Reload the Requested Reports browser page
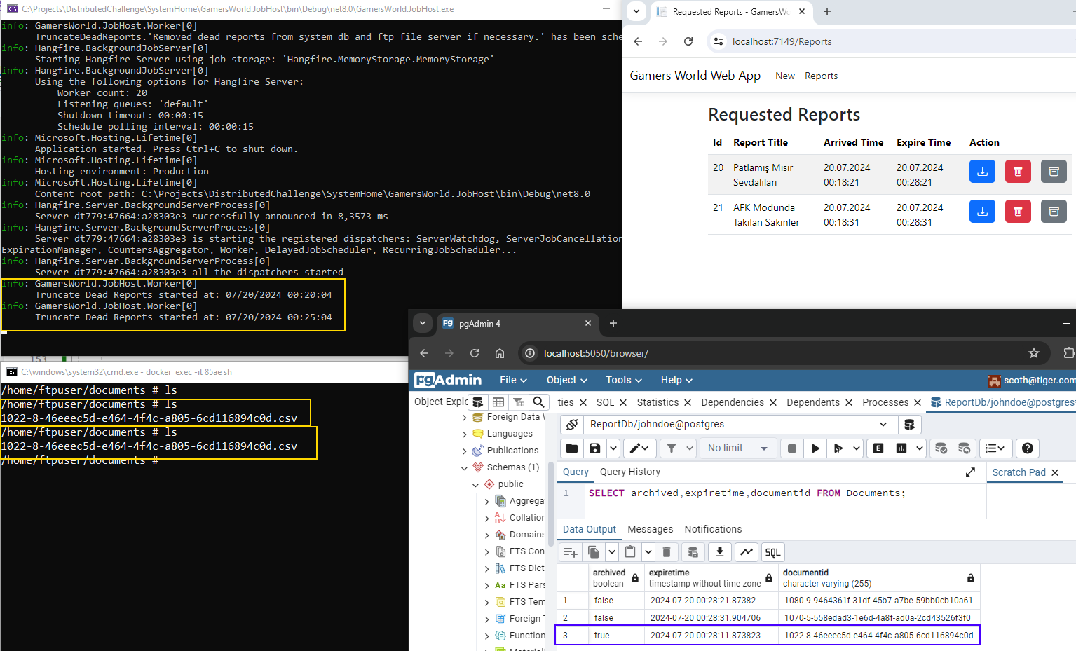This screenshot has height=651, width=1076. click(x=688, y=41)
